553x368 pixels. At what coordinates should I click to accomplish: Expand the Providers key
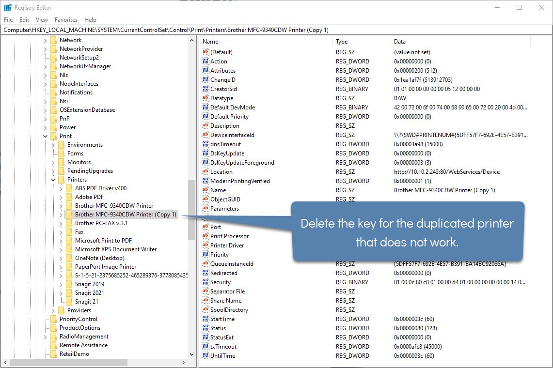(53, 310)
